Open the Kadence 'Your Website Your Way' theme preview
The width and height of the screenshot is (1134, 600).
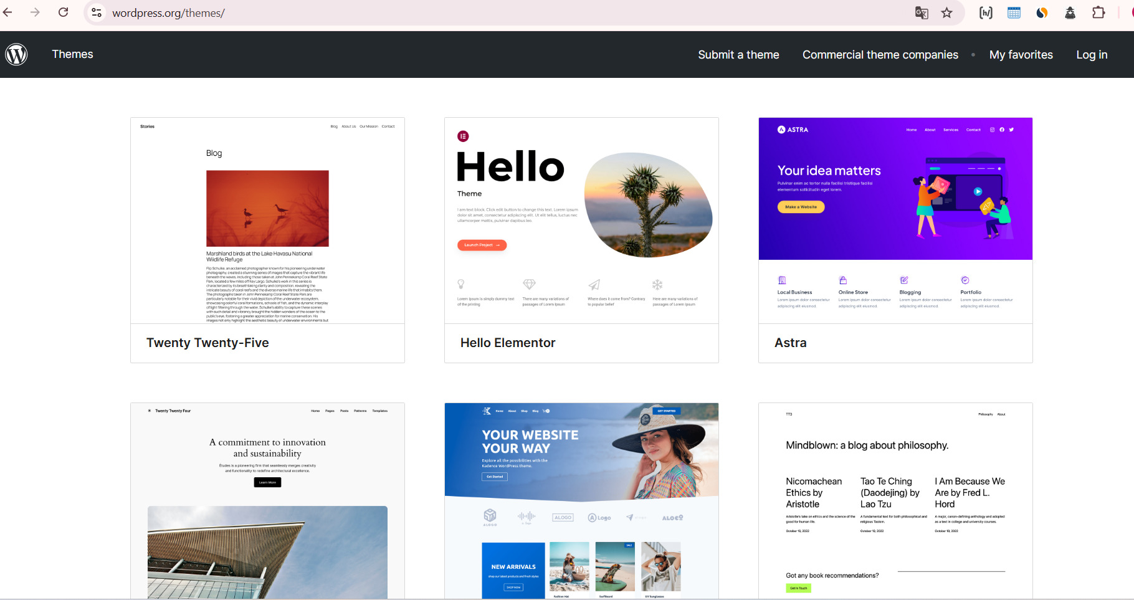tap(581, 501)
